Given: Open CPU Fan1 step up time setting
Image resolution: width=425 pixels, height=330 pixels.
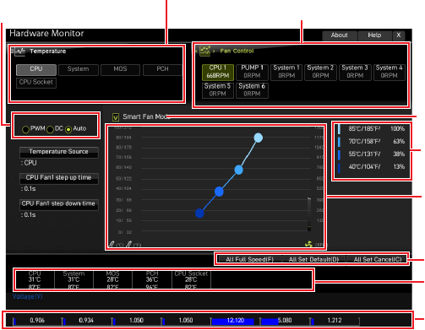Looking at the screenshot, I should (59, 178).
